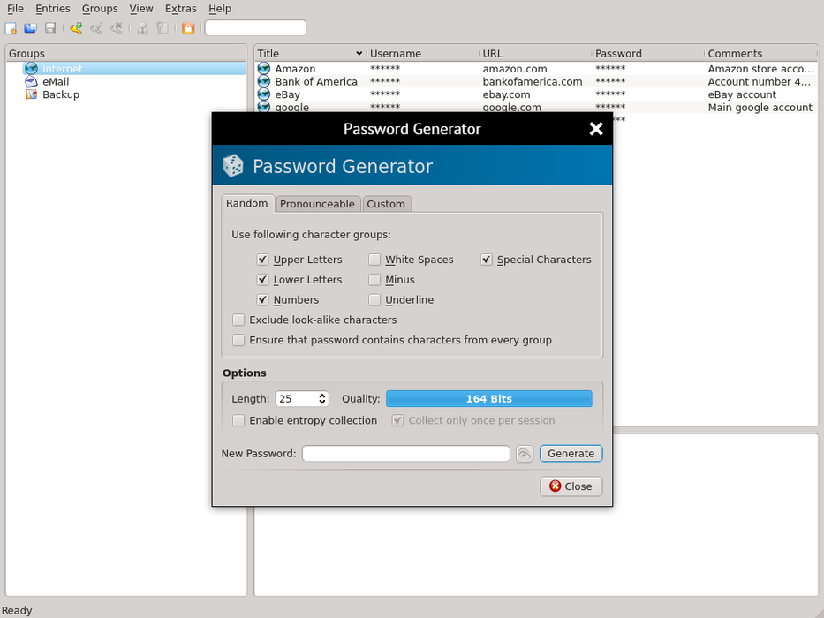The height and width of the screenshot is (618, 824).
Task: Uncheck the Upper Letters checkbox
Action: (263, 260)
